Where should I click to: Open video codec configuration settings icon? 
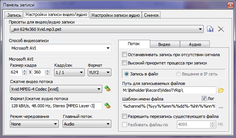pos(108,89)
